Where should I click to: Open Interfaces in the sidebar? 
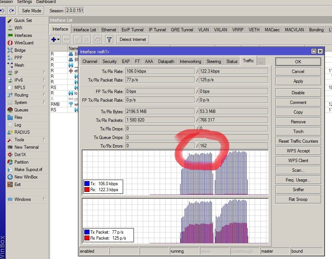[23, 35]
